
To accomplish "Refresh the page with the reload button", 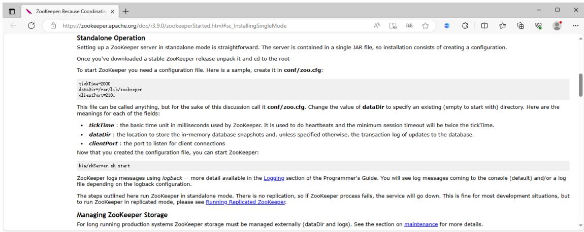I will pyautogui.click(x=31, y=26).
